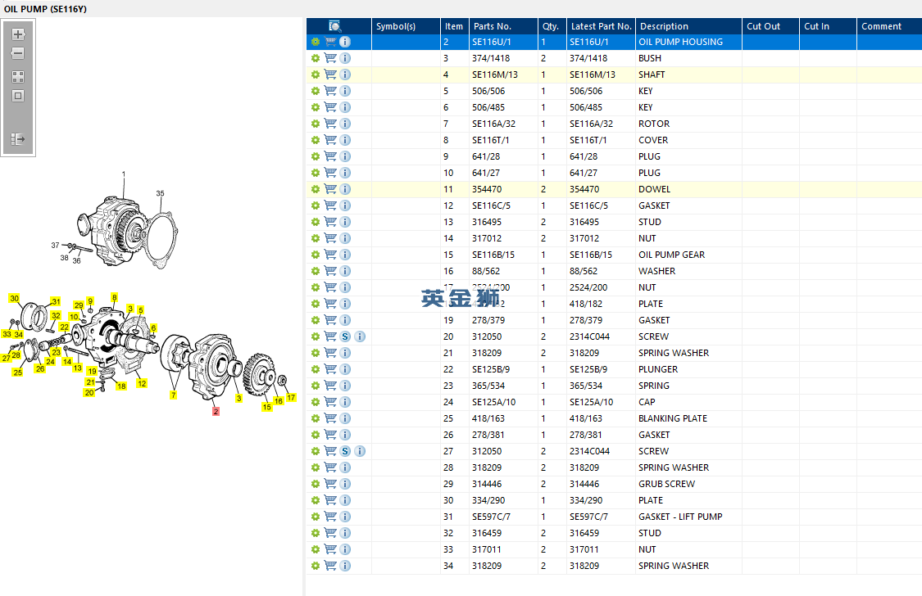This screenshot has width=922, height=596.
Task: Show info for GRUB SCREW
Action: click(x=345, y=484)
